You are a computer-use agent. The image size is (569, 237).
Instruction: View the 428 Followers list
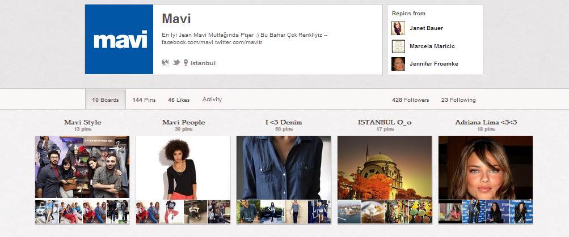(410, 100)
